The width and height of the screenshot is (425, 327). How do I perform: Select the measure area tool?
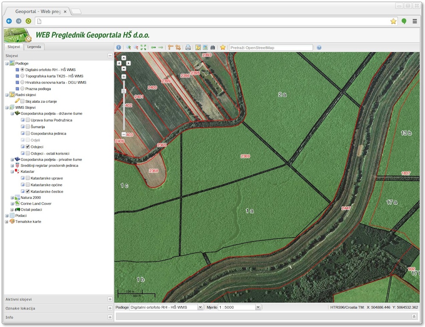click(x=178, y=48)
